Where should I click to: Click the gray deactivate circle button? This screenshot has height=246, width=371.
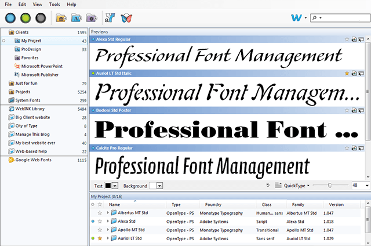pyautogui.click(x=41, y=18)
